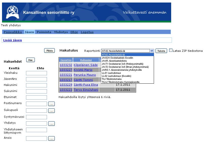Open the Yhdistys lookup (...) button
The width and height of the screenshot is (207, 142).
coord(51,124)
